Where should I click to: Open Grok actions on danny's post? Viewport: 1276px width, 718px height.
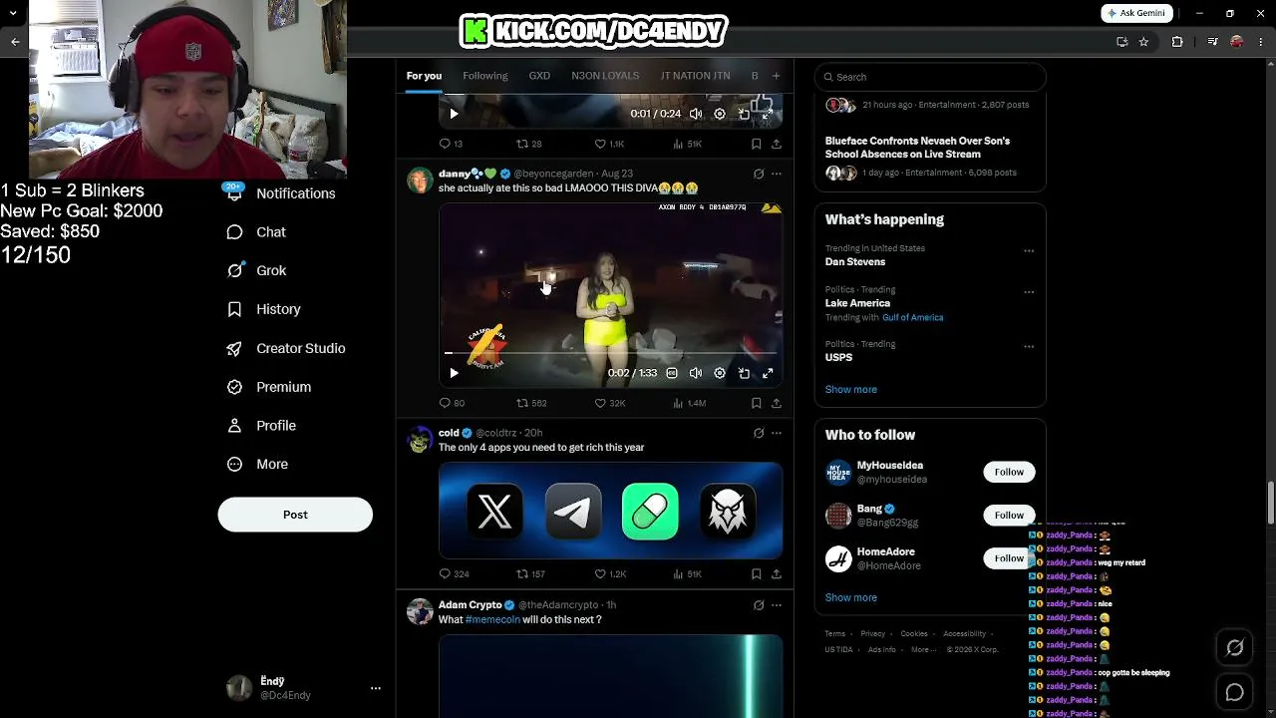click(759, 174)
